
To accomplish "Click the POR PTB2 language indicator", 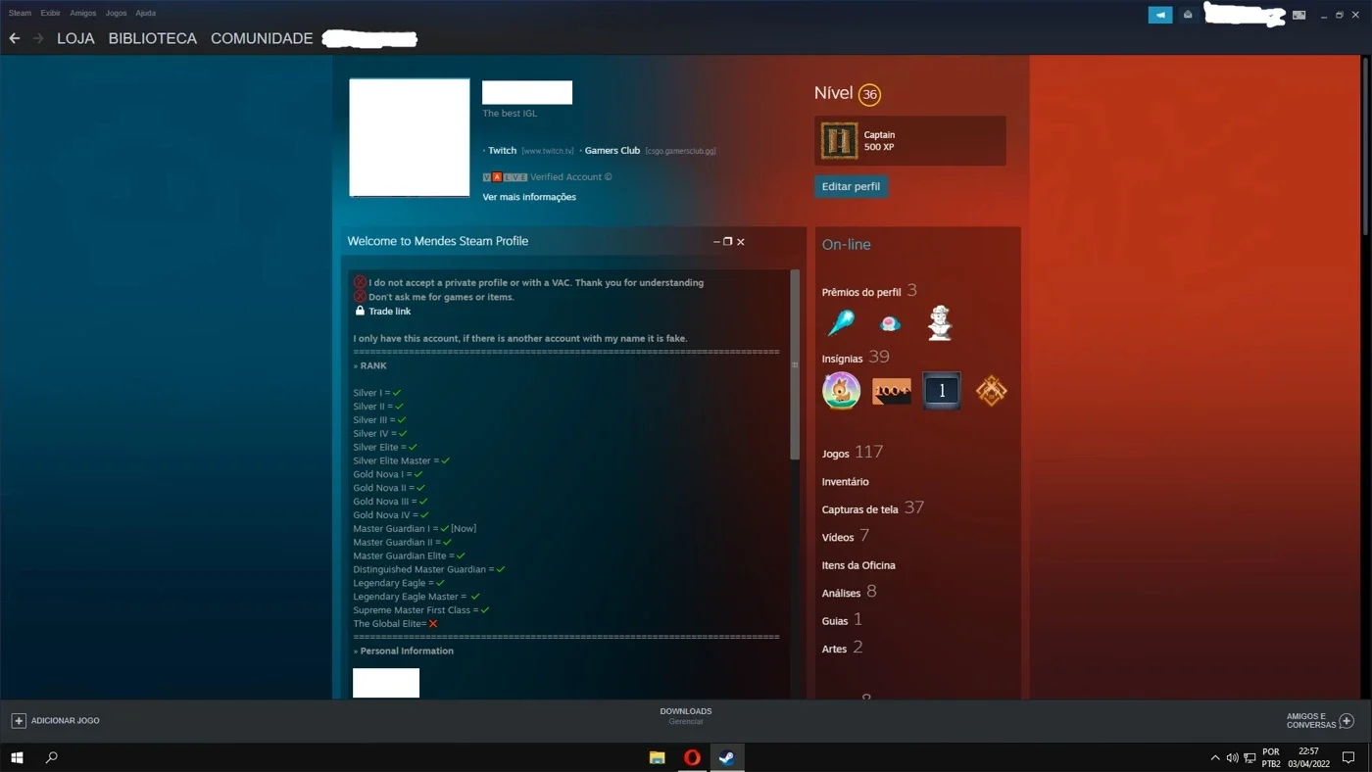I will click(1271, 757).
